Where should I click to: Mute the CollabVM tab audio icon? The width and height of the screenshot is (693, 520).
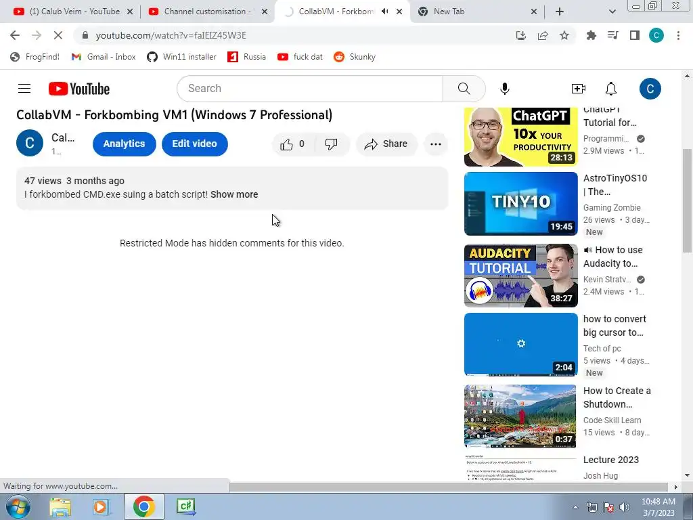385,12
